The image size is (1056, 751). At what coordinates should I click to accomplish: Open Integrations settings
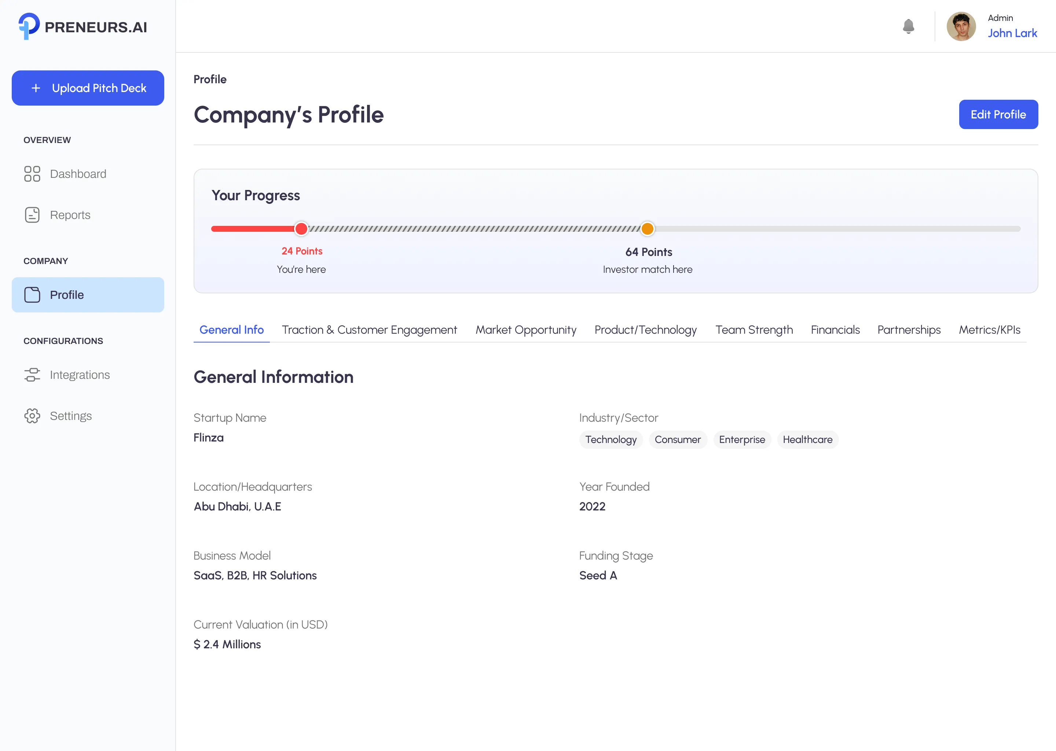(x=79, y=374)
